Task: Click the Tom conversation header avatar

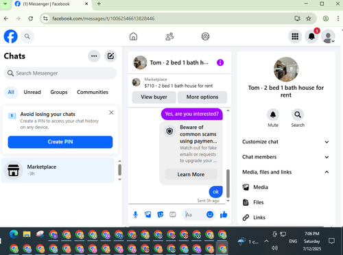Action: (140, 62)
